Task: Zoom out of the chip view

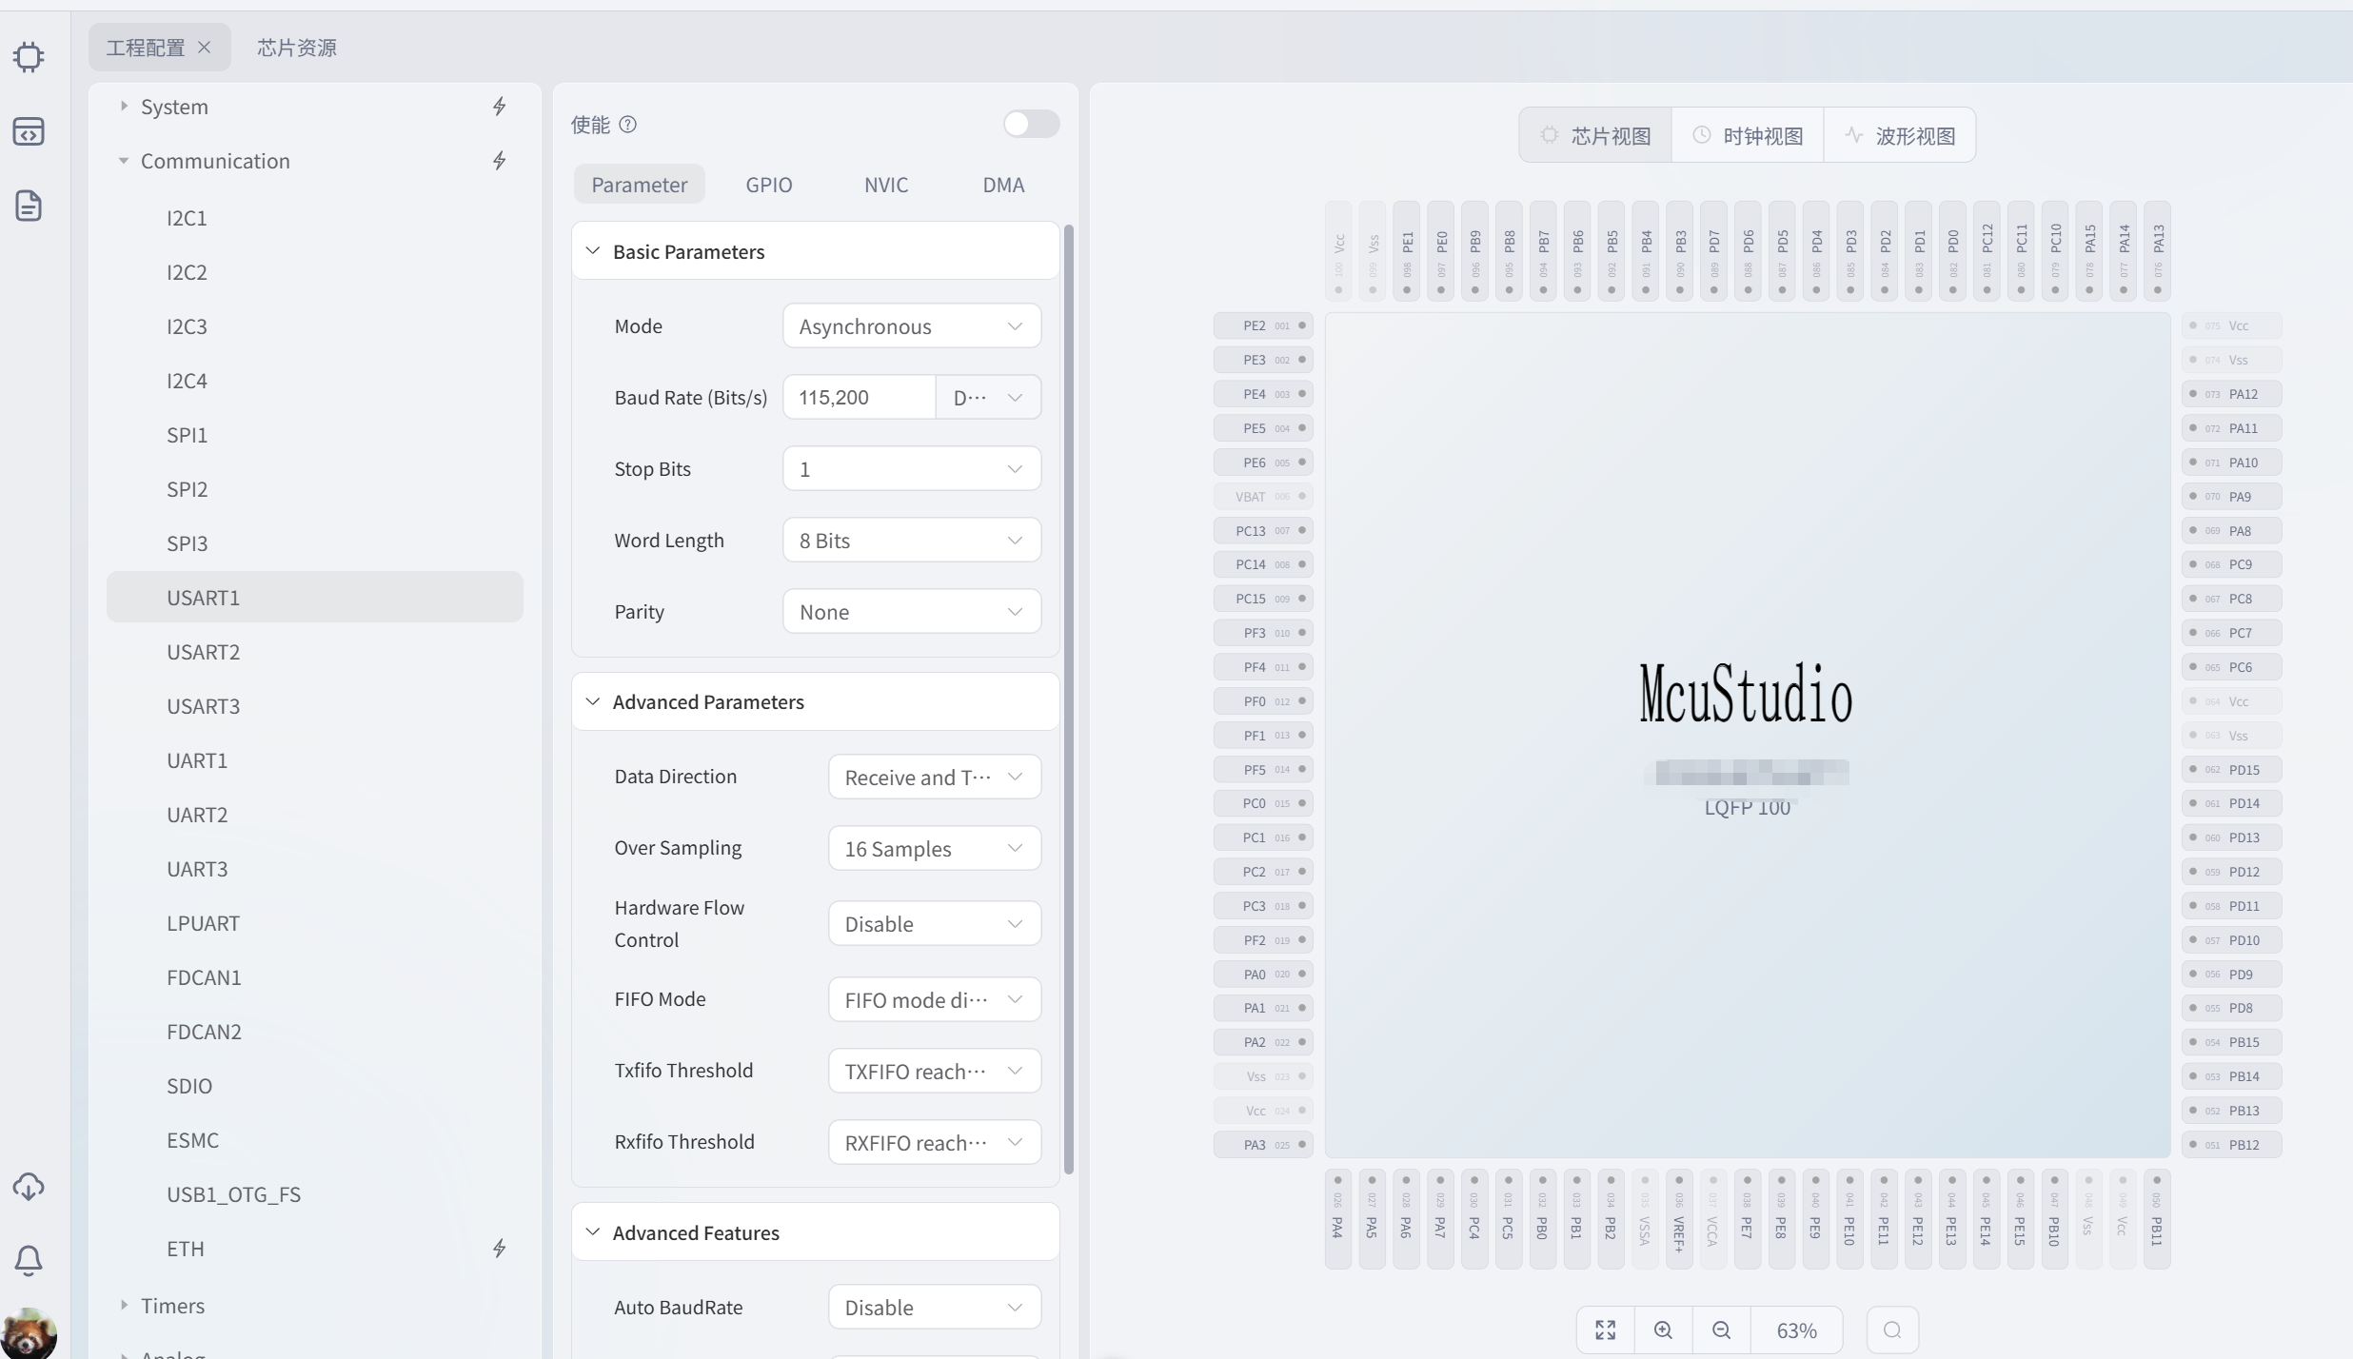Action: tap(1721, 1329)
